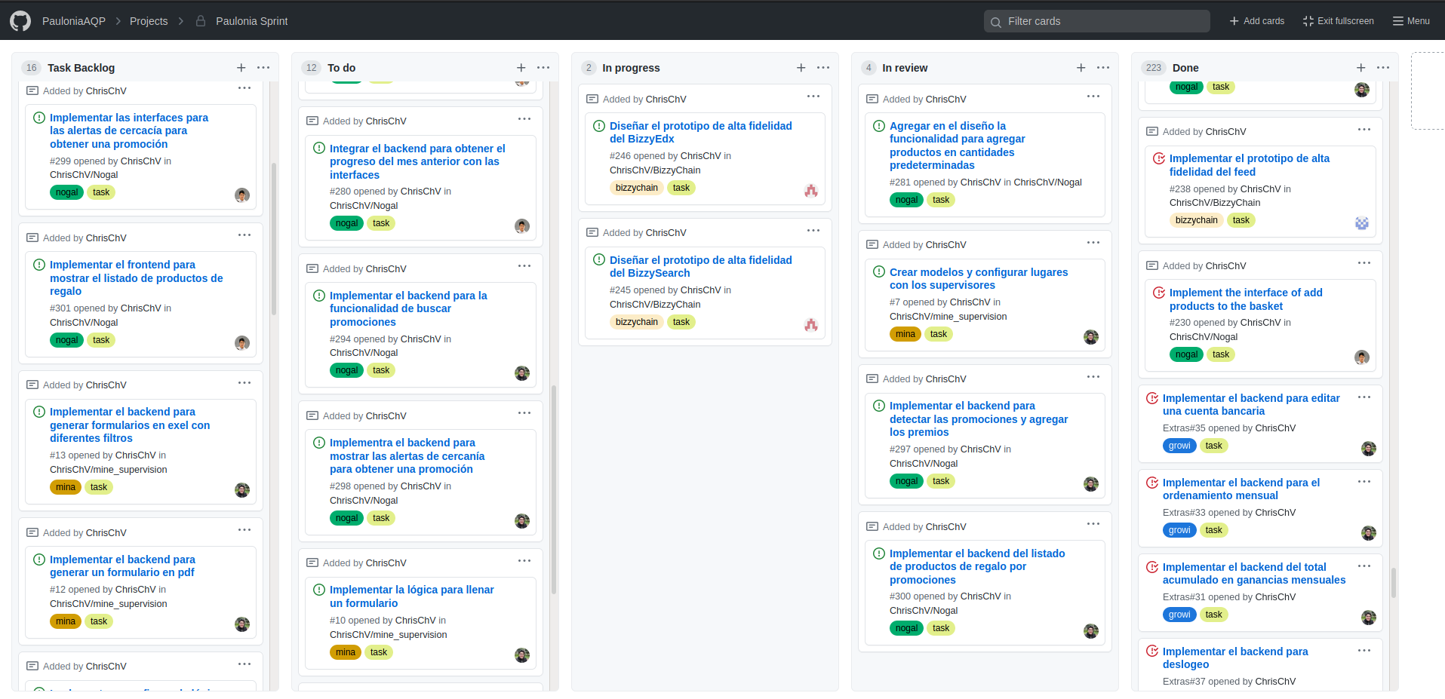Click the Task Backlog count badge 16
The height and width of the screenshot is (699, 1445).
pyautogui.click(x=31, y=68)
